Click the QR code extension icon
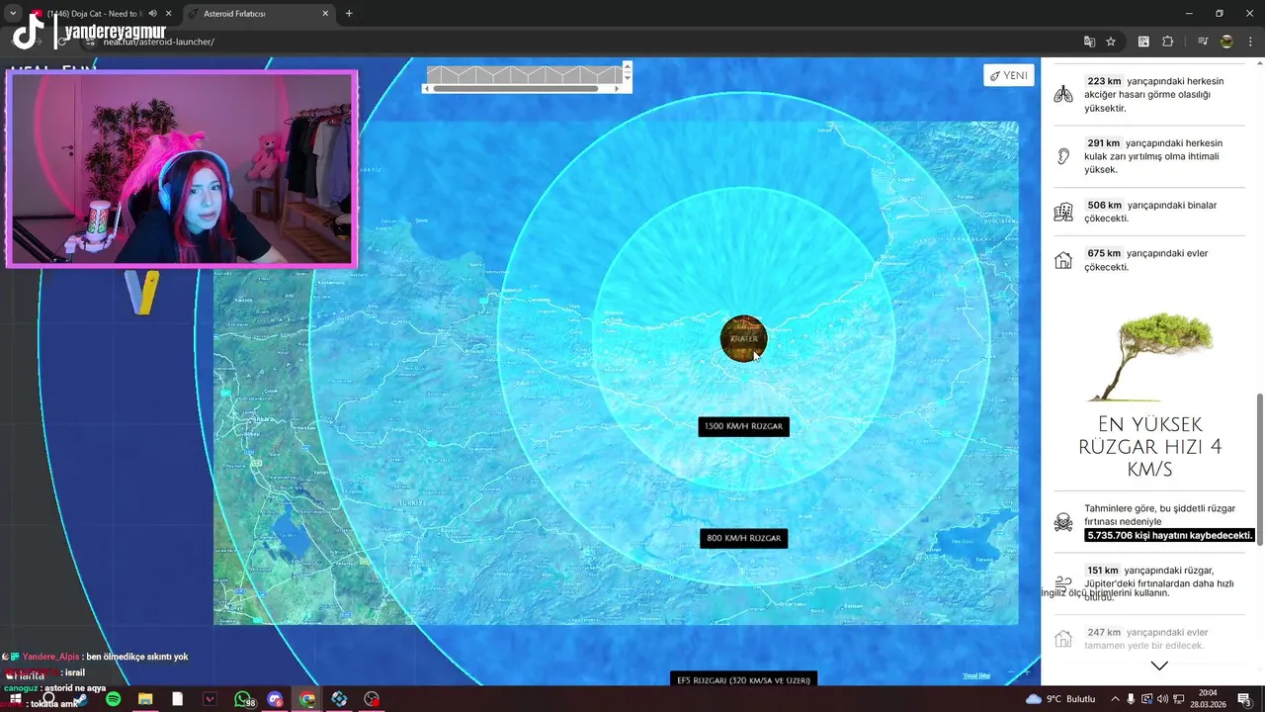The image size is (1265, 712). coord(1143,42)
